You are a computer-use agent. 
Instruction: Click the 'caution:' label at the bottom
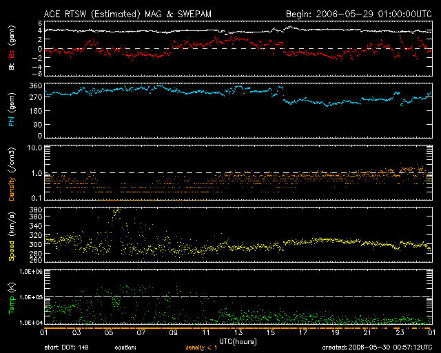[125, 347]
